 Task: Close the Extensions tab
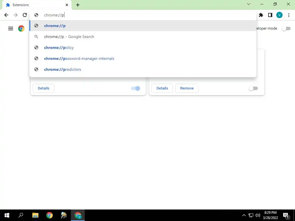(x=67, y=5)
